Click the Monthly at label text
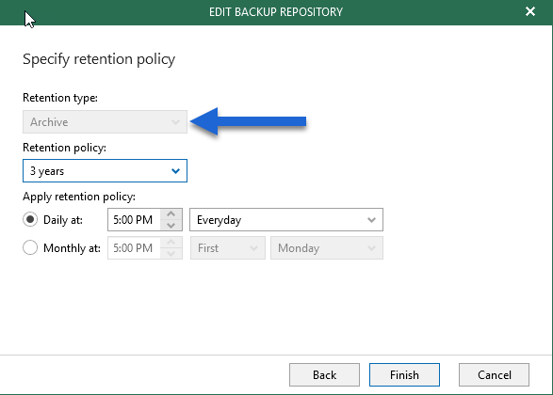Viewport: 553px width, 395px height. [72, 248]
